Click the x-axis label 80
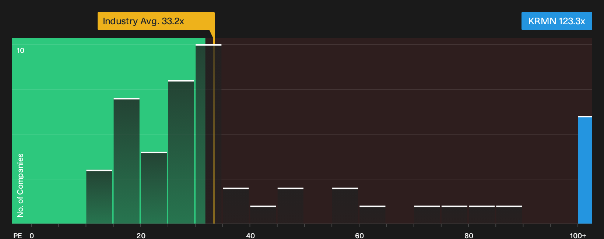This screenshot has width=604, height=239. click(x=469, y=235)
